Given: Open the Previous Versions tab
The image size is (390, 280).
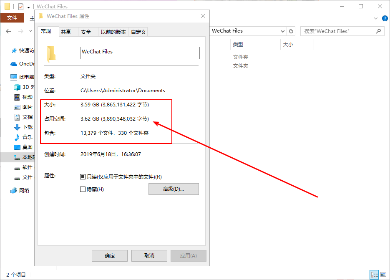Looking at the screenshot, I should [113, 32].
